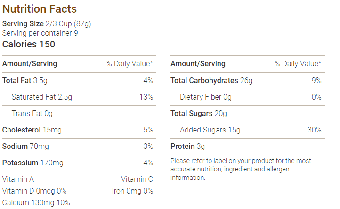
Task: Click the Calories 150 text
Action: (29, 44)
